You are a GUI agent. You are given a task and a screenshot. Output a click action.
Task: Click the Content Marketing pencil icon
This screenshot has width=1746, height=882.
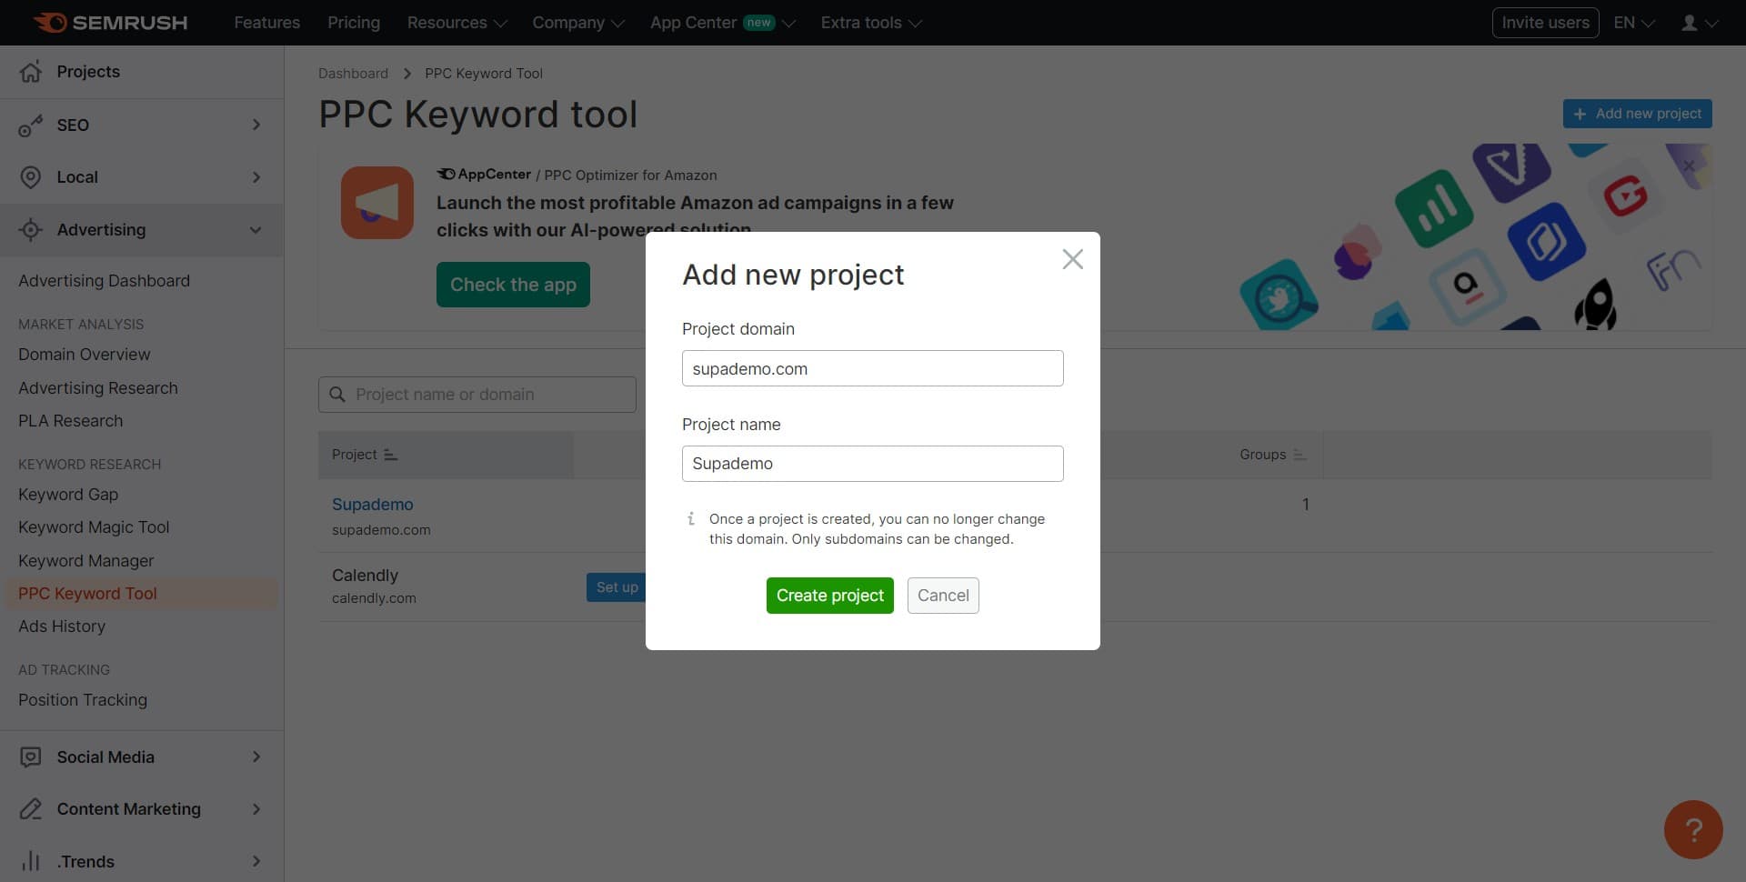coord(30,808)
